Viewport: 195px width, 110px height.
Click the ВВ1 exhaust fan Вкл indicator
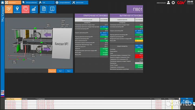pos(139,27)
